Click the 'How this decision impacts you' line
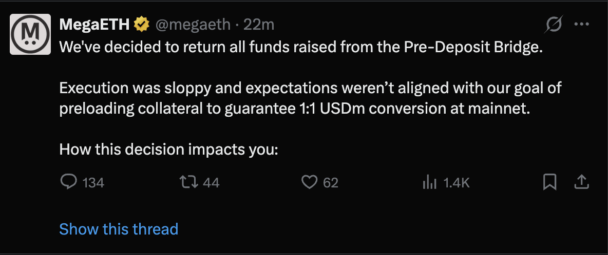Screen dimensions: 608x255 pos(168,150)
